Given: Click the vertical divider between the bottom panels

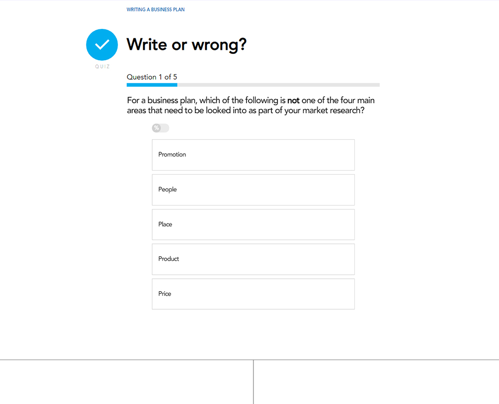Looking at the screenshot, I should tap(253, 382).
